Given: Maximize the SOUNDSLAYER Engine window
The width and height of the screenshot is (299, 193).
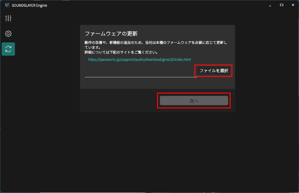Looking at the screenshot, I should 281,5.
